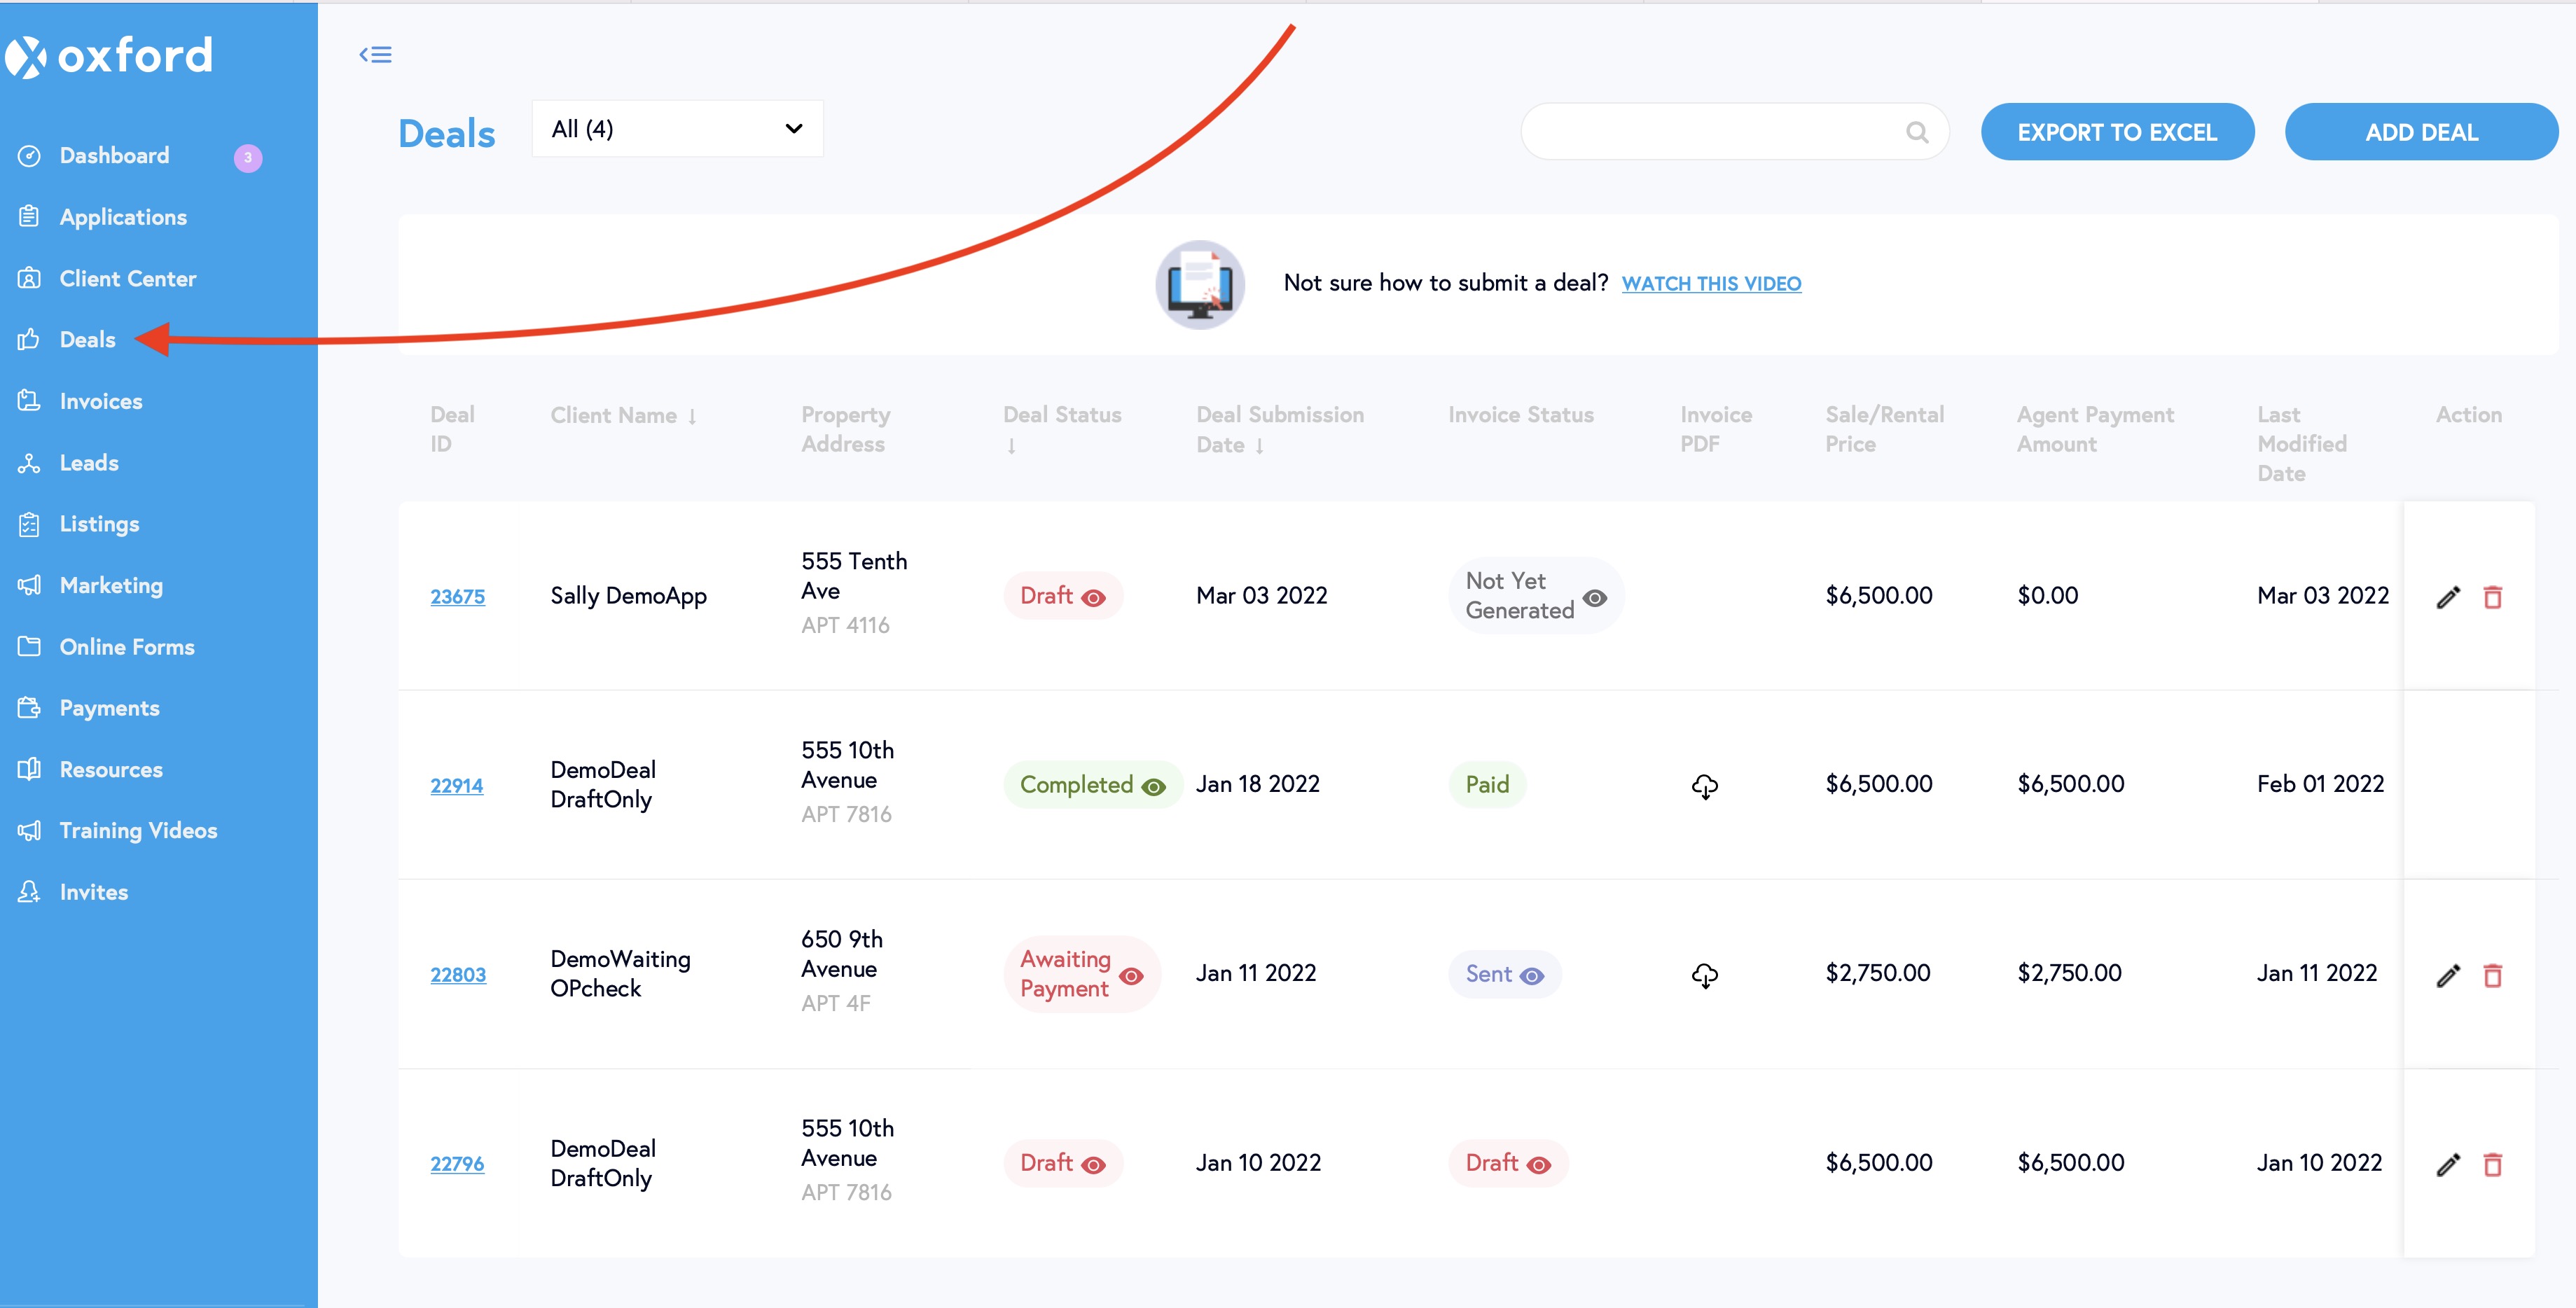This screenshot has width=2576, height=1308.
Task: Click the Invites icon in sidebar
Action: (29, 892)
